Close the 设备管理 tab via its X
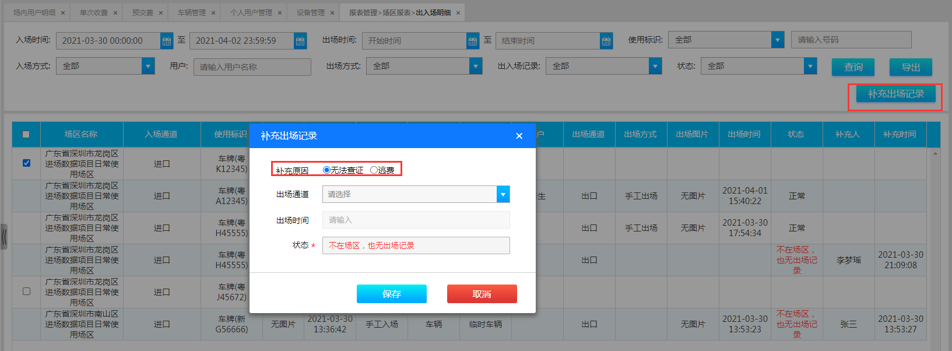The image size is (952, 351). pyautogui.click(x=332, y=13)
